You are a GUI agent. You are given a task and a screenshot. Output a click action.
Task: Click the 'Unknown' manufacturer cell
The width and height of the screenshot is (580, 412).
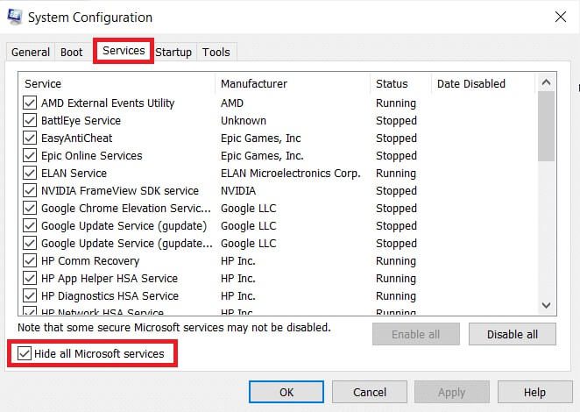click(244, 121)
